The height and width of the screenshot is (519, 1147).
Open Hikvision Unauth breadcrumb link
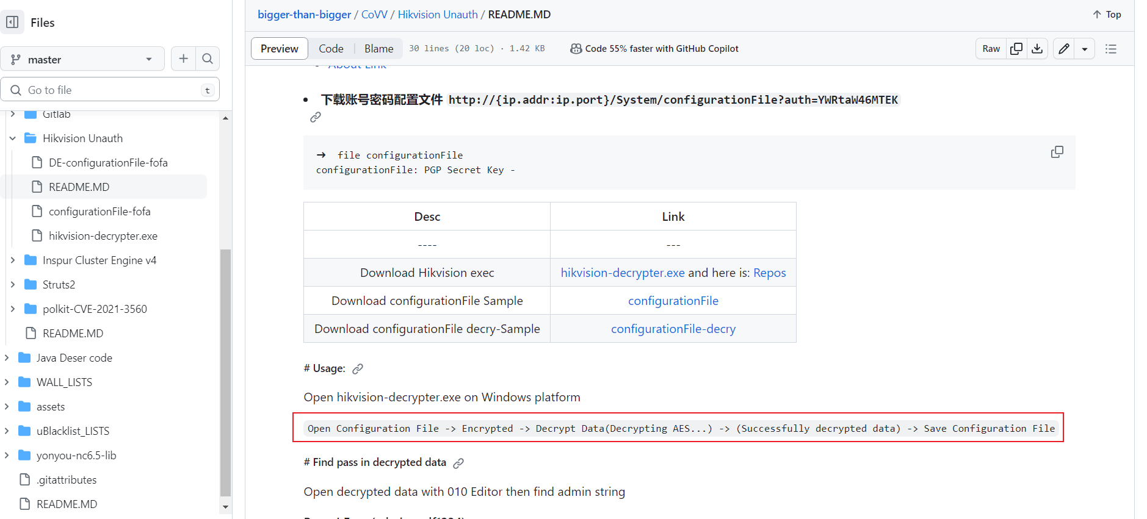438,15
